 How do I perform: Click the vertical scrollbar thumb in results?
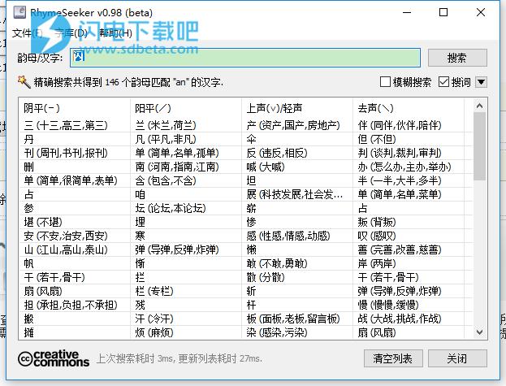click(x=479, y=146)
